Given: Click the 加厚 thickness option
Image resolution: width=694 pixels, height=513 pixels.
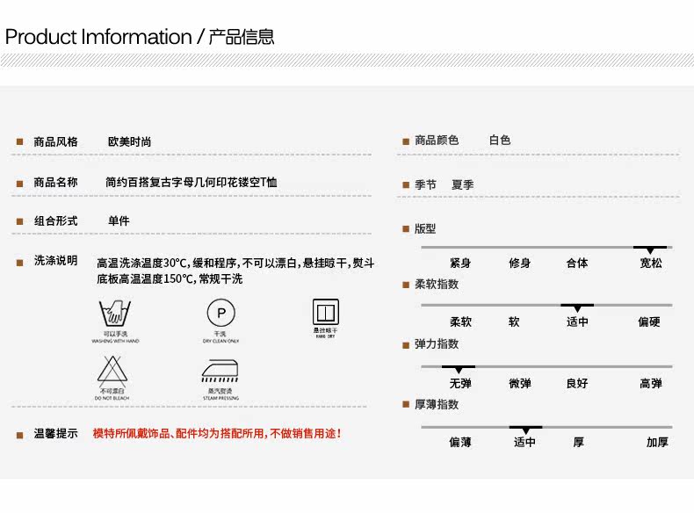Looking at the screenshot, I should coord(657,442).
